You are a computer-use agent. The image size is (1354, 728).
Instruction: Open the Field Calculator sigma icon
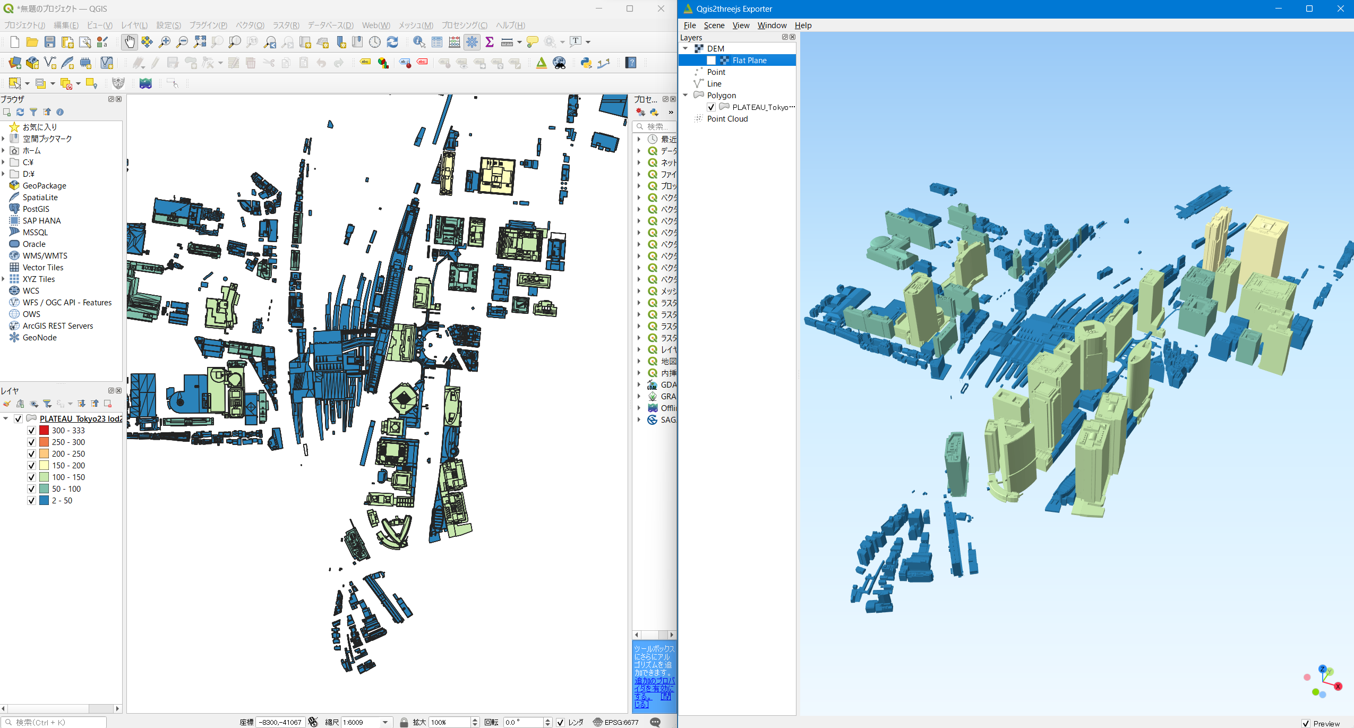click(x=490, y=42)
